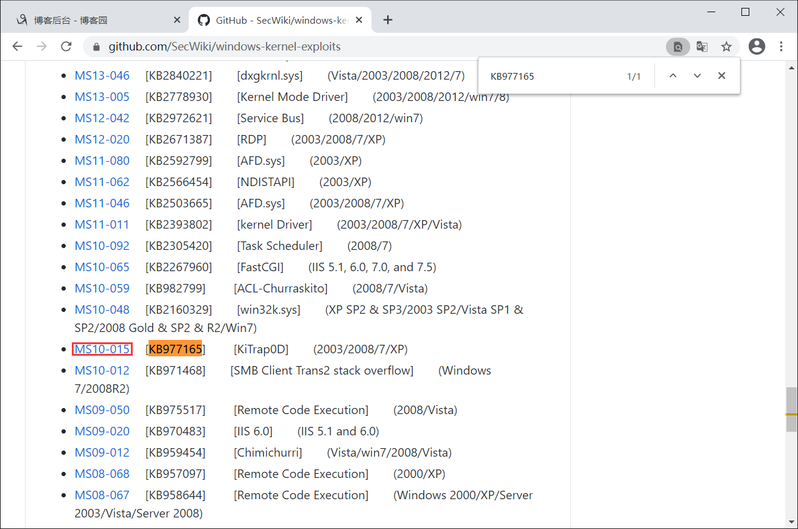Close the find bar

(x=721, y=76)
